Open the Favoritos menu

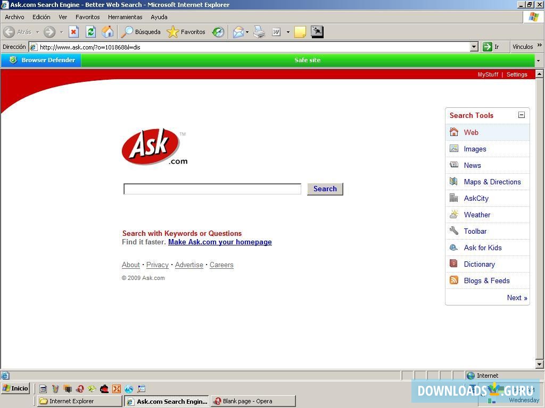coord(88,17)
